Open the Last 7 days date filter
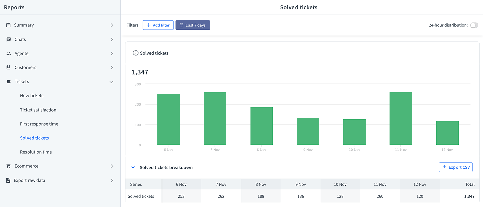 pyautogui.click(x=193, y=25)
